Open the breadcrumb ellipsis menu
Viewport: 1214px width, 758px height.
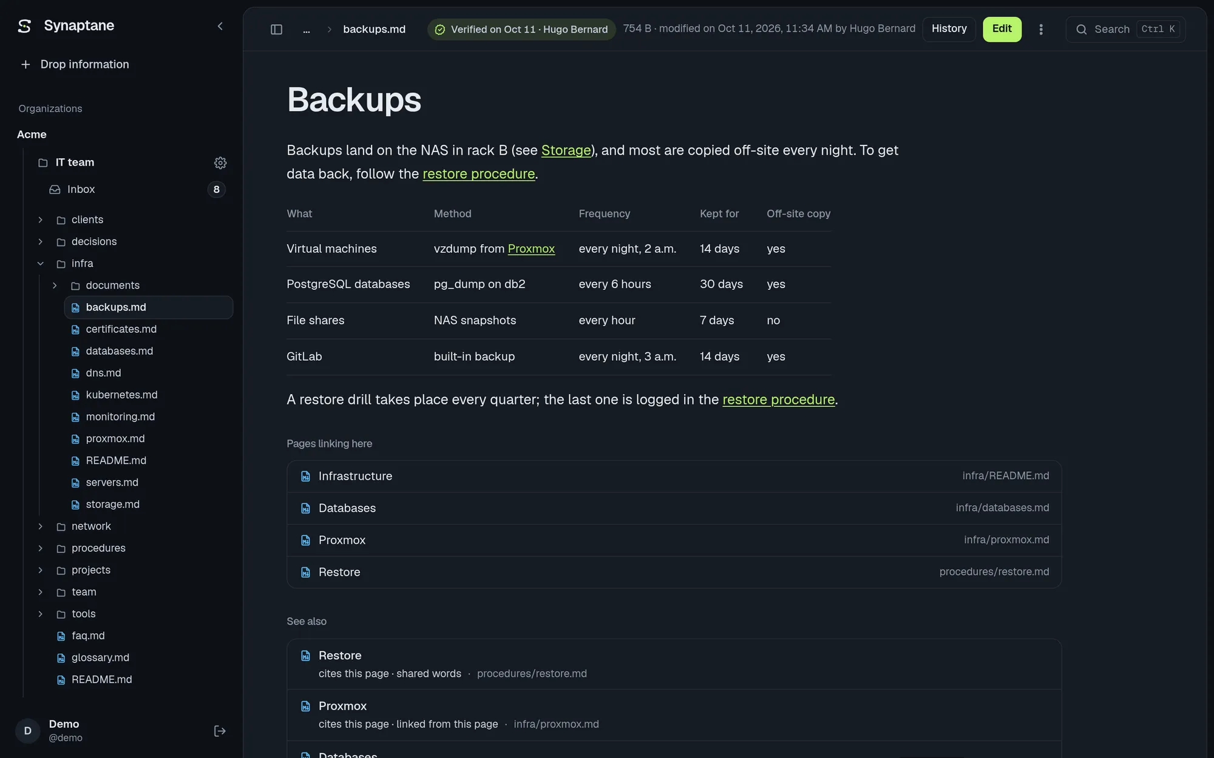(307, 29)
